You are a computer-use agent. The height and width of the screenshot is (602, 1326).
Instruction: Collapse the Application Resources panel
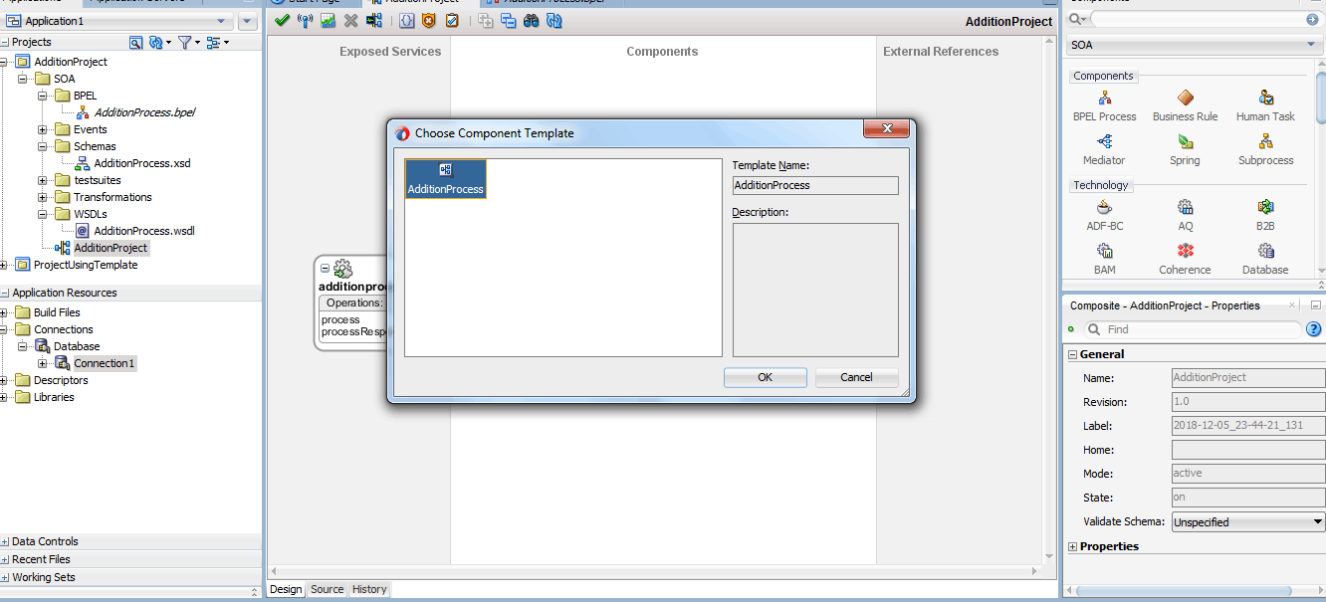coord(5,294)
